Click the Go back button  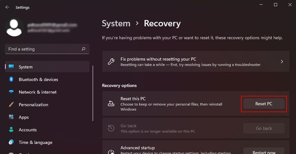tap(264, 128)
